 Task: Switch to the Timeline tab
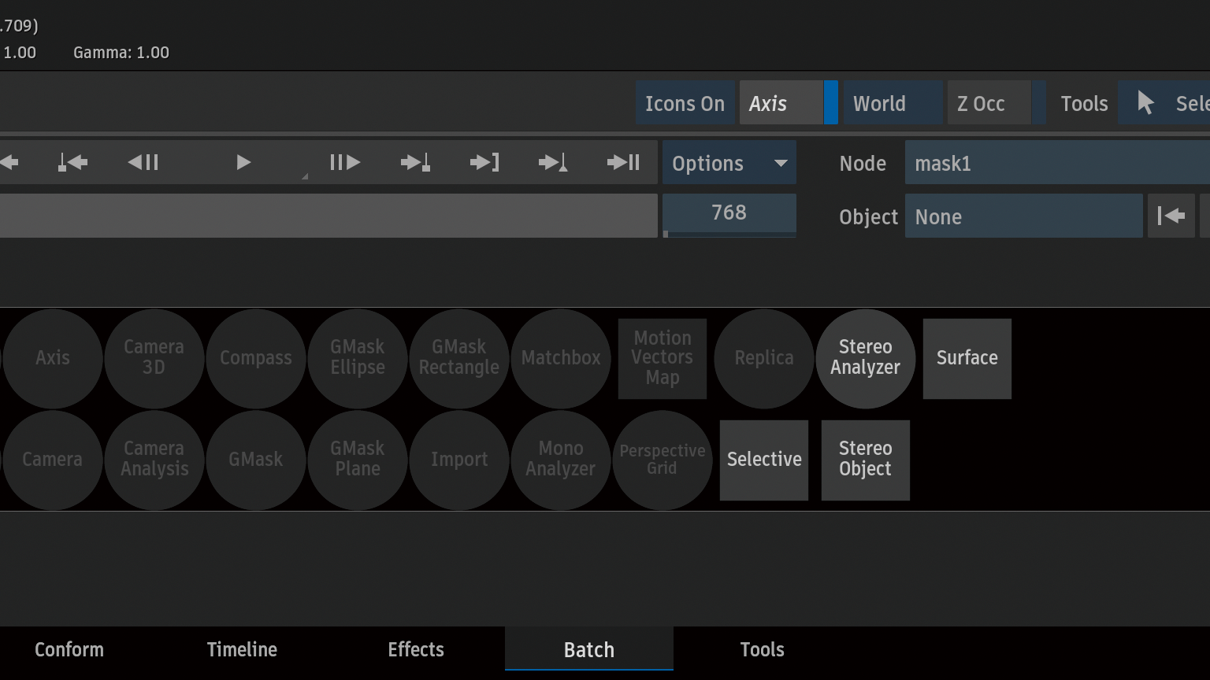(x=242, y=650)
